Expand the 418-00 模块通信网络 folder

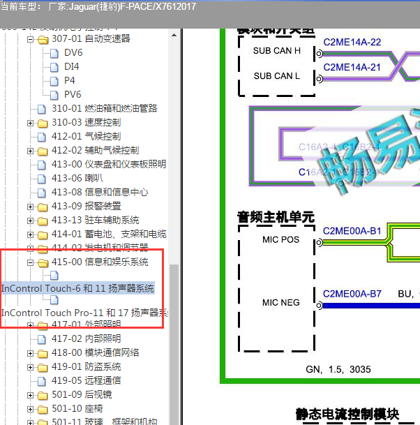tap(30, 353)
